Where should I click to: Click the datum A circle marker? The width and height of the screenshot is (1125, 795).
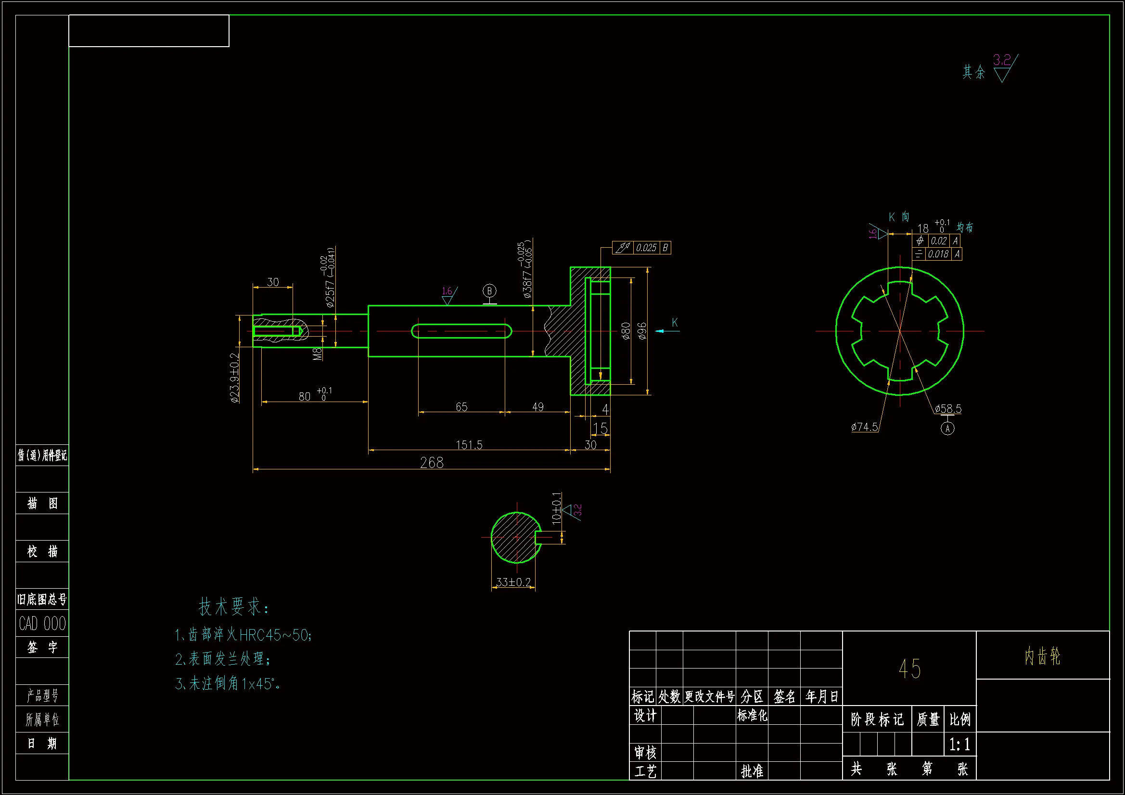click(947, 429)
